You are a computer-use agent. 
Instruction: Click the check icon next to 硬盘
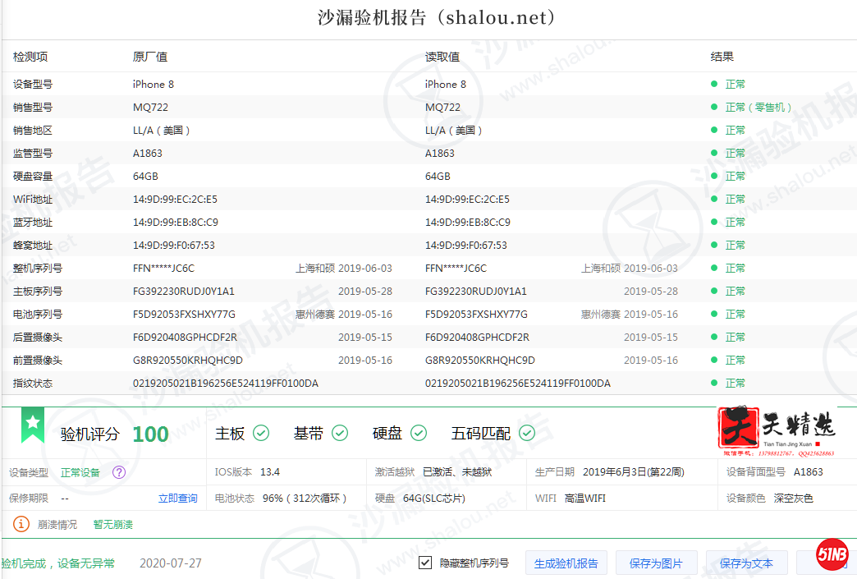click(x=418, y=433)
